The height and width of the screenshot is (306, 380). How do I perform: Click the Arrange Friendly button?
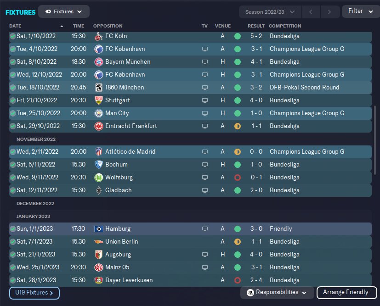click(x=346, y=292)
